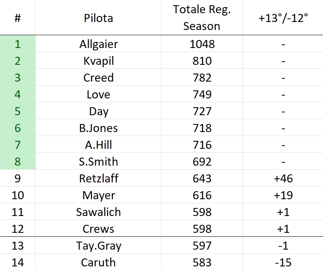This screenshot has width=323, height=270.
Task: Select the +13°/-12° column header
Action: click(x=283, y=18)
